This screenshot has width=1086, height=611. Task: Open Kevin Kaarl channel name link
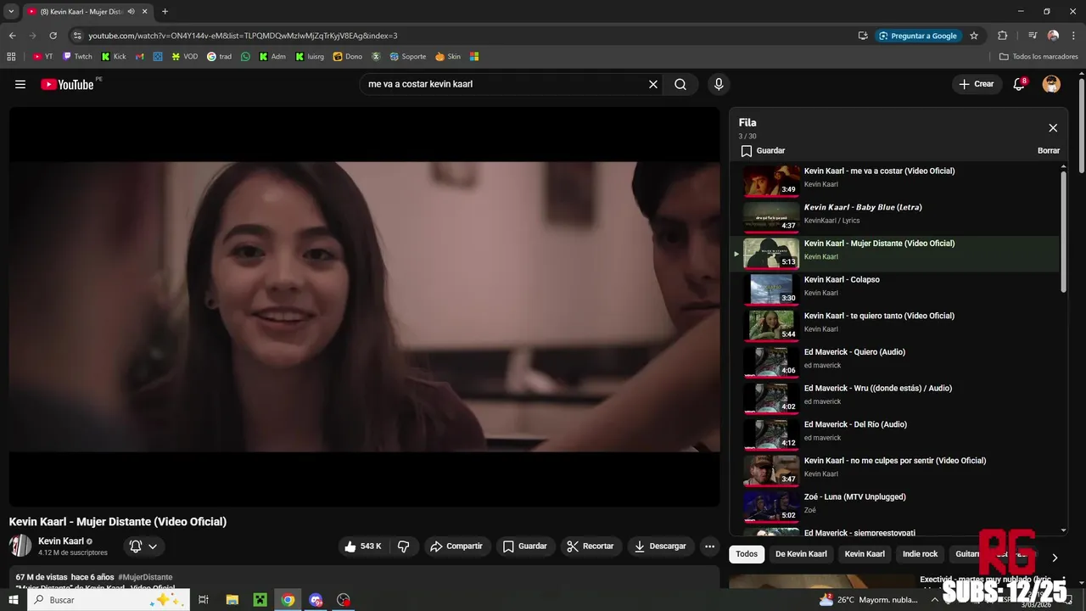[x=61, y=541]
